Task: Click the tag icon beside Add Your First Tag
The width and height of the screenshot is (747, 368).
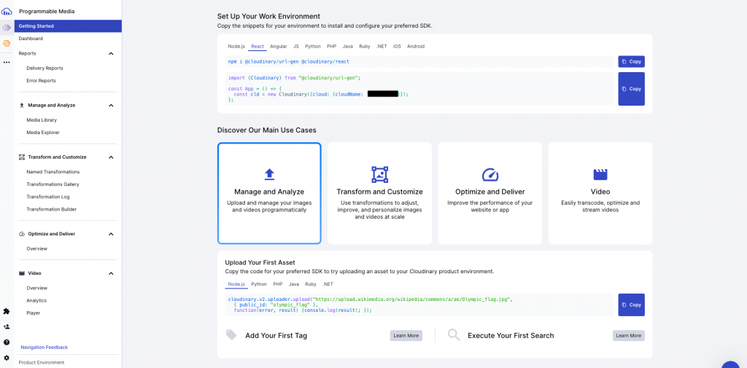Action: (231, 335)
